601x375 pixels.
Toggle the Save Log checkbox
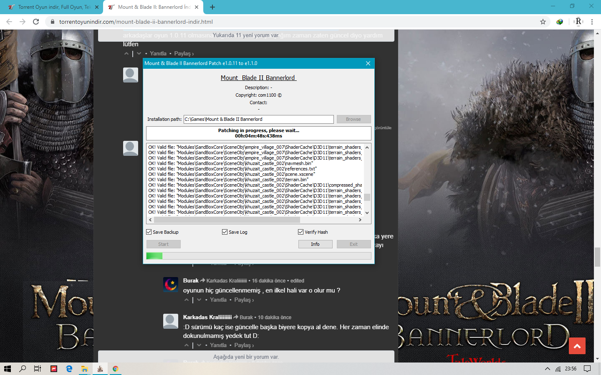click(225, 232)
